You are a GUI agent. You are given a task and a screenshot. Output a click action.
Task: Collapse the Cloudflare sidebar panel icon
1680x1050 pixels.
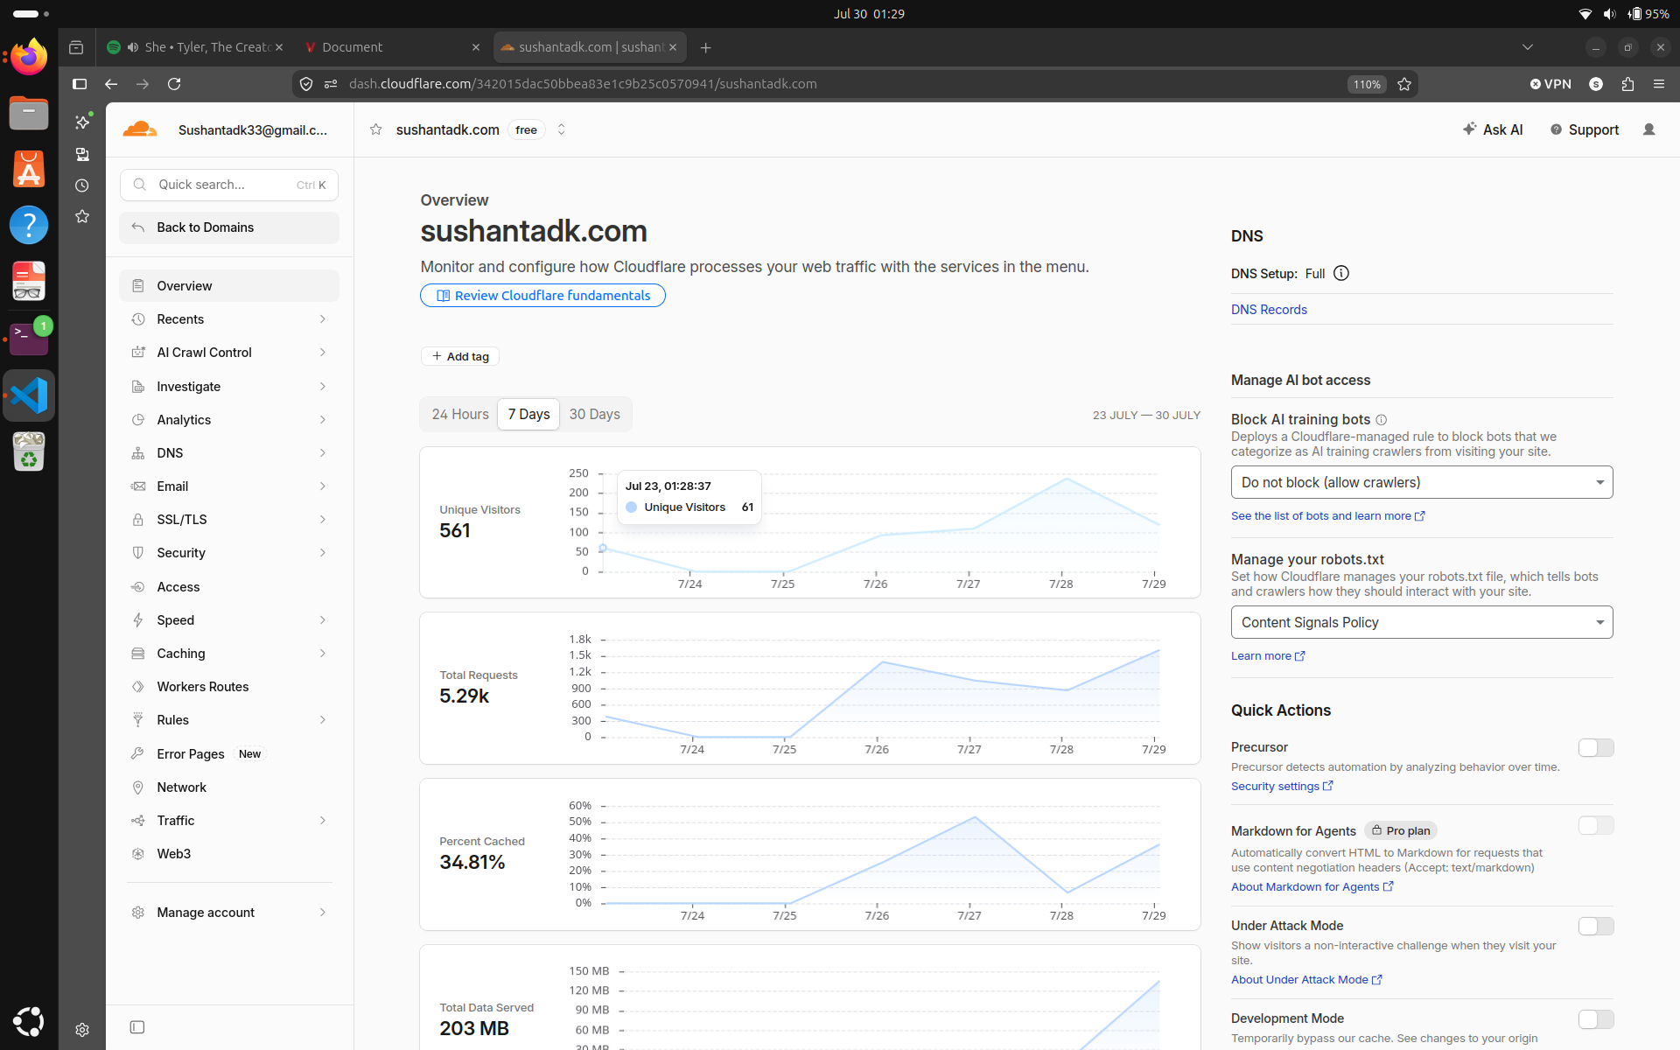[137, 1027]
